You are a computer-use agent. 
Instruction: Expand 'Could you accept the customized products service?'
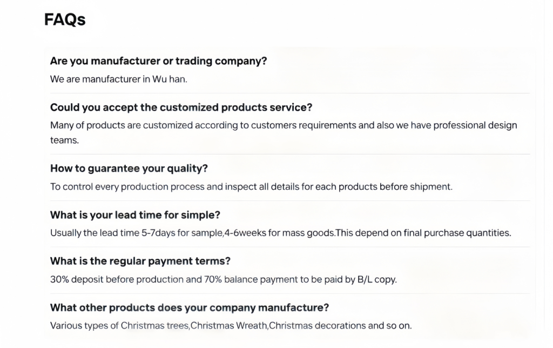[x=181, y=108]
